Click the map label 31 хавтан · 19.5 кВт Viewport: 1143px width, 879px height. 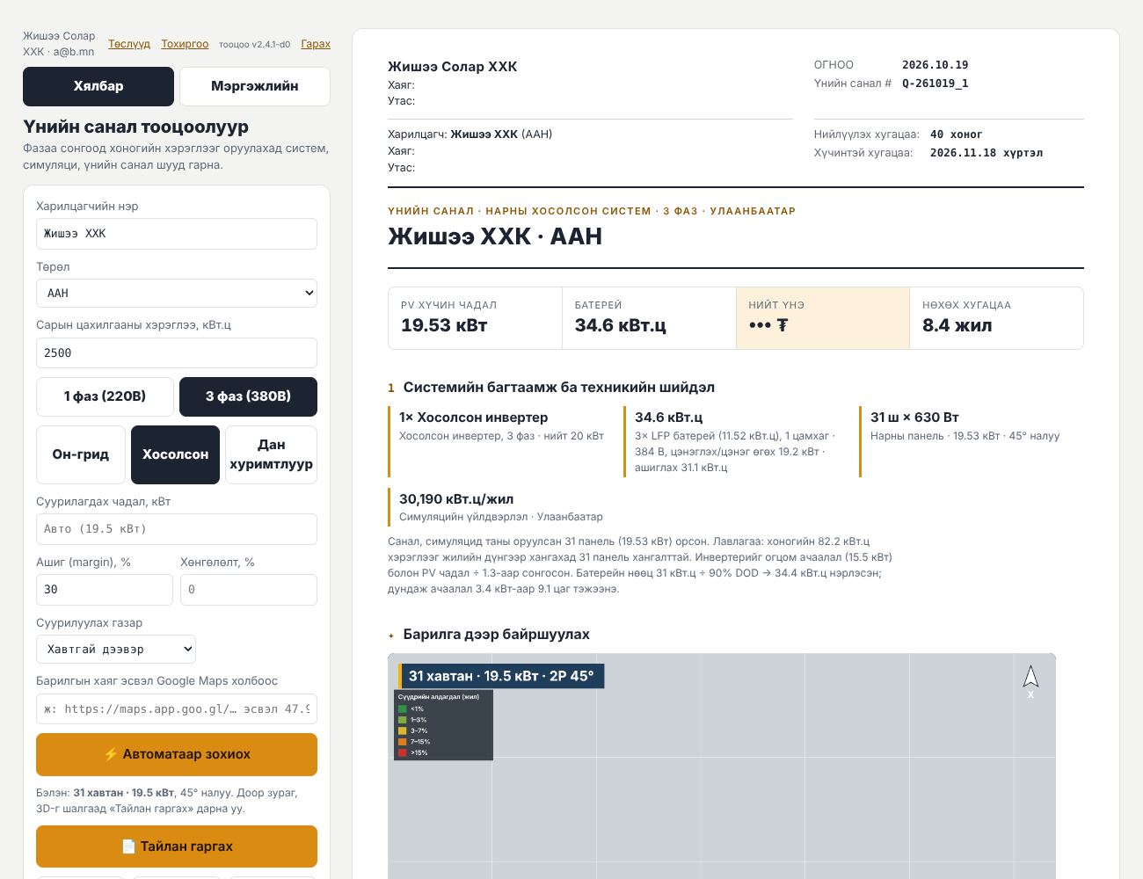coord(501,676)
